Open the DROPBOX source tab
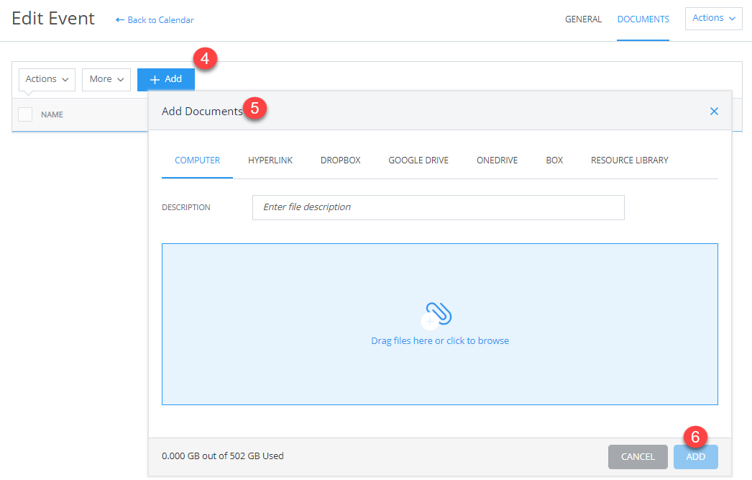The height and width of the screenshot is (480, 752). coord(341,160)
